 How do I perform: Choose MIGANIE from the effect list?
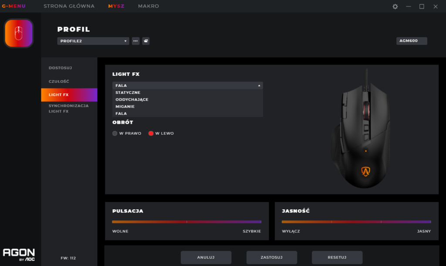[188, 106]
